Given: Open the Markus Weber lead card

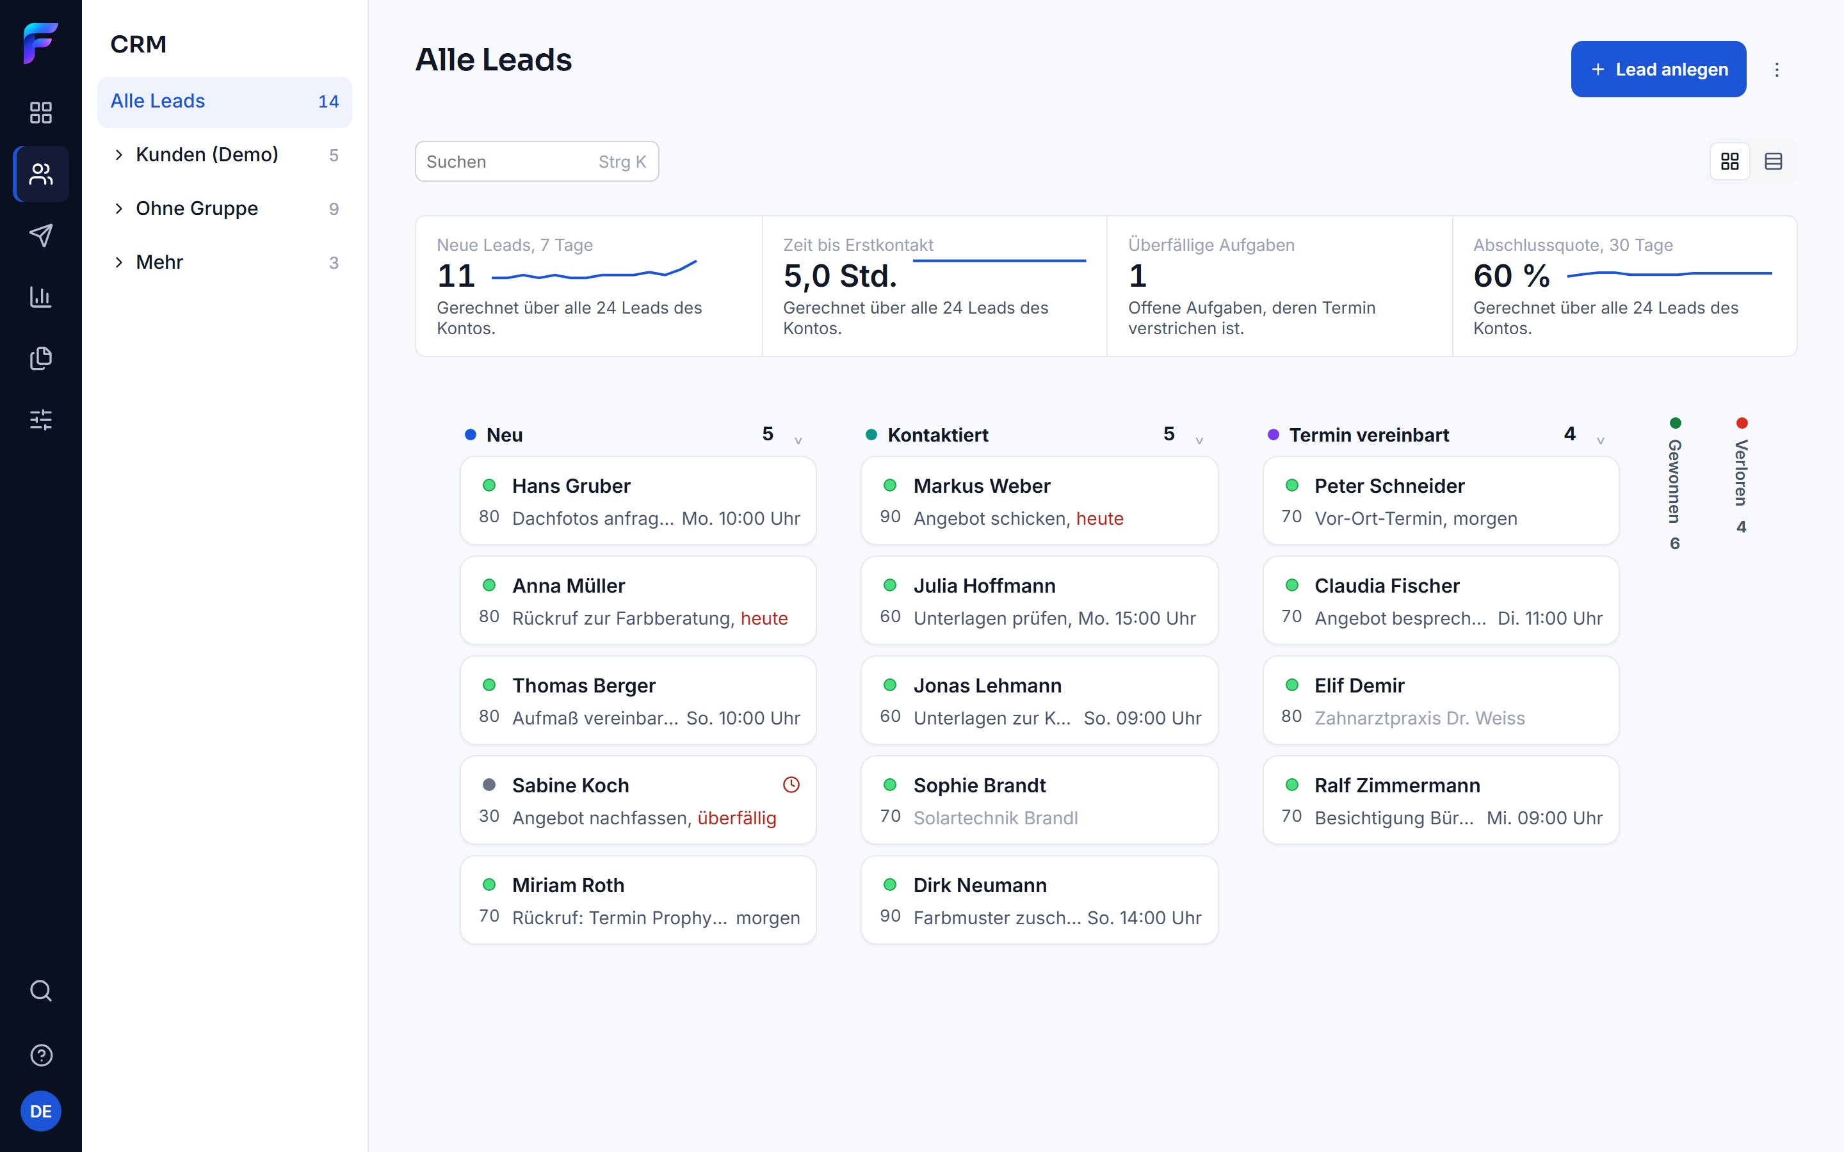Looking at the screenshot, I should coord(1039,500).
